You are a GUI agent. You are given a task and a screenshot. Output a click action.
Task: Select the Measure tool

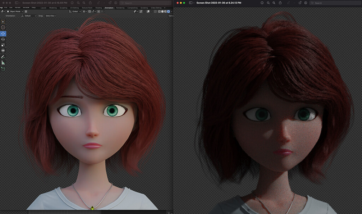pos(3,63)
